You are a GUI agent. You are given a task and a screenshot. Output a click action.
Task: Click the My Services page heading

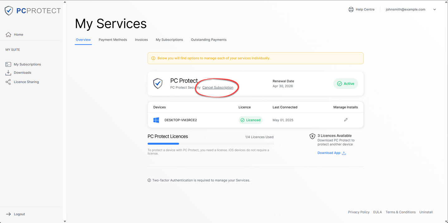(x=111, y=24)
